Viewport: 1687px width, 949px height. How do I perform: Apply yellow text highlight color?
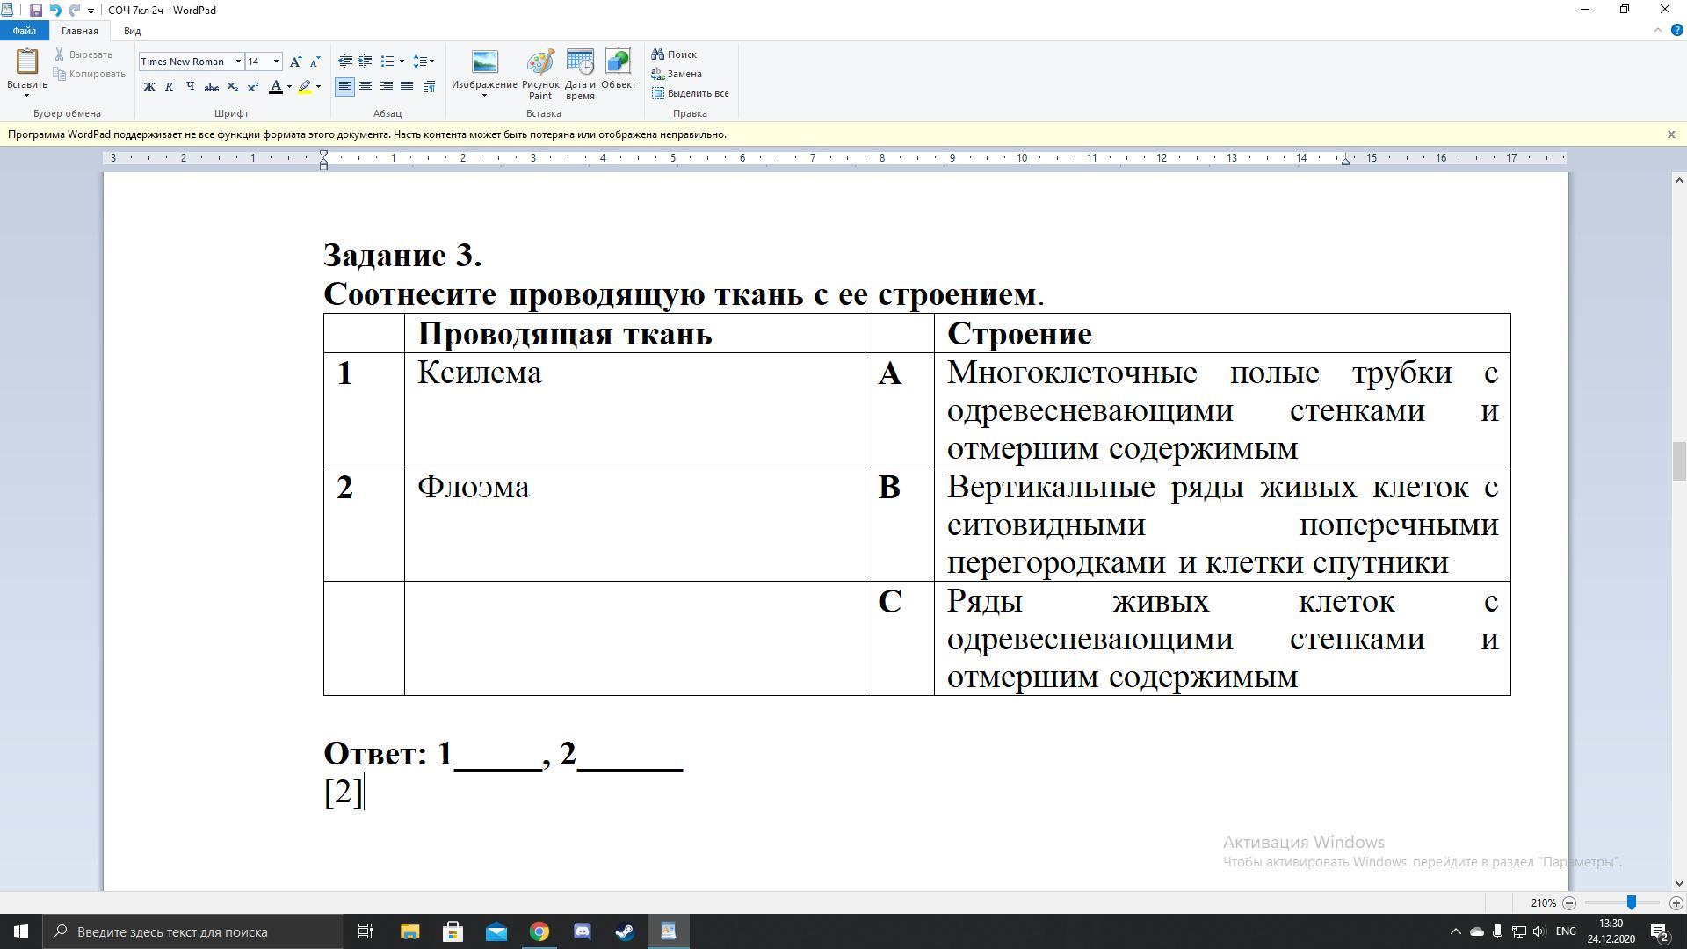305,87
